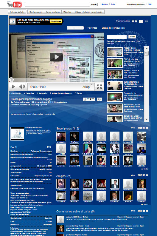Open NUEVO JINGLE POLITÉCNICO thumbnail
Image resolution: width=157 pixels, height=236 pixels.
pyautogui.click(x=115, y=74)
